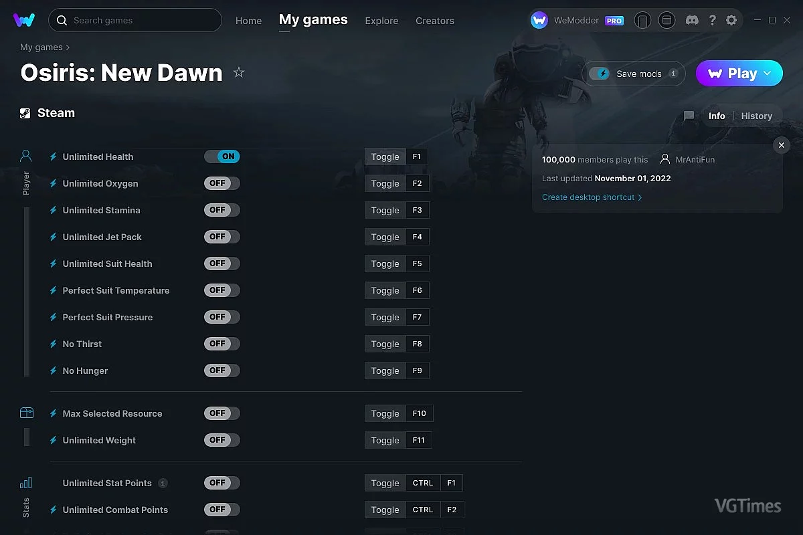Open MrAntiFun creator profile link
803x535 pixels.
click(x=695, y=160)
